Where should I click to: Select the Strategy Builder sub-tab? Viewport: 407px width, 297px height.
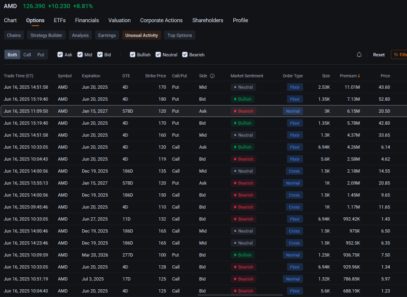(46, 35)
